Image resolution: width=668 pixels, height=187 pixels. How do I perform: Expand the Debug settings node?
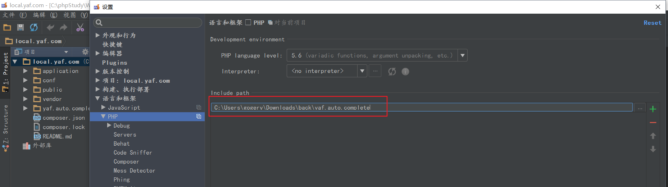click(109, 126)
